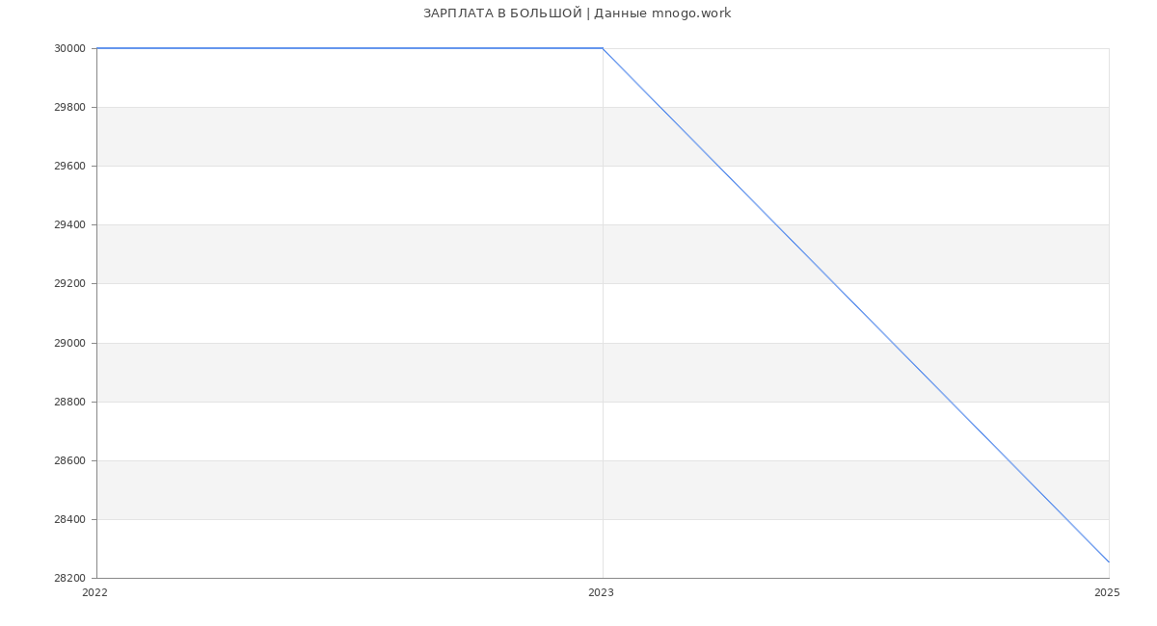Click the middle of the flat line segment
Image resolution: width=1157 pixels, height=626 pixels.
point(350,48)
